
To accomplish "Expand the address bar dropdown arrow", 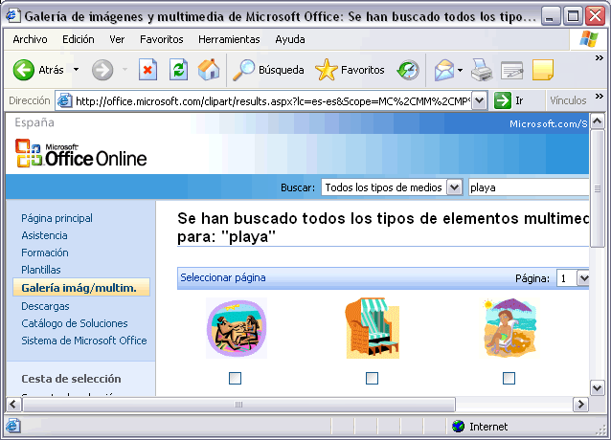I will pyautogui.click(x=504, y=100).
